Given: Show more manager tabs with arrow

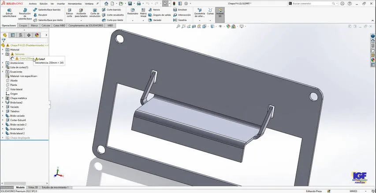Looking at the screenshot, I should click(46, 35).
